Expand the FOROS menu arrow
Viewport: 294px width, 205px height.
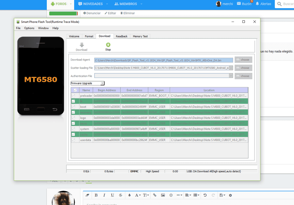point(71,4)
